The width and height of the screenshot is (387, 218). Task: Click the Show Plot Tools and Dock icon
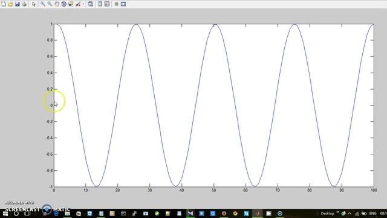[x=123, y=4]
